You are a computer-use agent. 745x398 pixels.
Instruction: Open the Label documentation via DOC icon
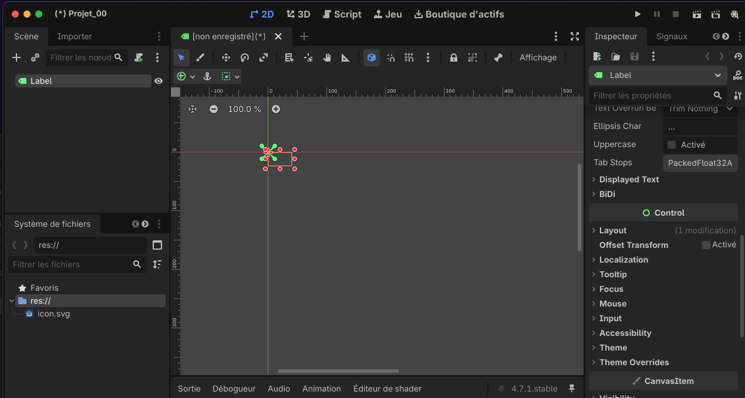click(738, 75)
